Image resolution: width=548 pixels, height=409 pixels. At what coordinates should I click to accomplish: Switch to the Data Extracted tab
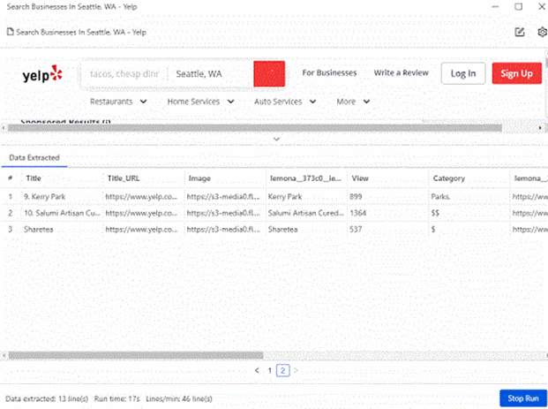click(34, 158)
